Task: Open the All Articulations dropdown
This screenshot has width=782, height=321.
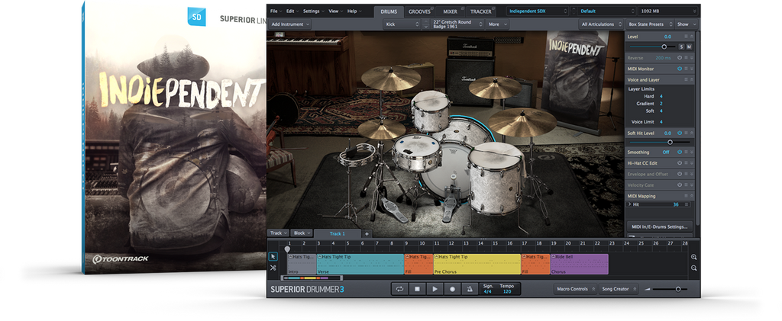Action: coord(601,24)
